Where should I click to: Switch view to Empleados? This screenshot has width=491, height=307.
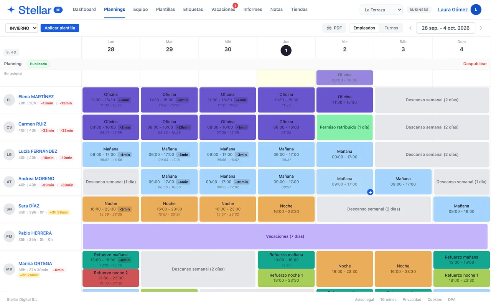click(x=364, y=28)
